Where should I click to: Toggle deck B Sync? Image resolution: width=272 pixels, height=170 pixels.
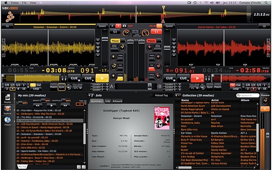tap(209, 87)
